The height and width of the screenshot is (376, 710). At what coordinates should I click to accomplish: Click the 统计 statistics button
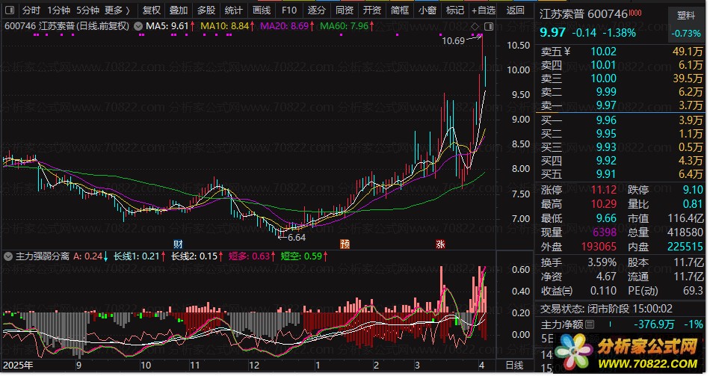[x=234, y=10]
